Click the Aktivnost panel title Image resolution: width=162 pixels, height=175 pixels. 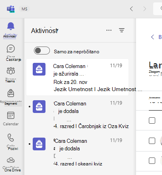[x=45, y=31]
